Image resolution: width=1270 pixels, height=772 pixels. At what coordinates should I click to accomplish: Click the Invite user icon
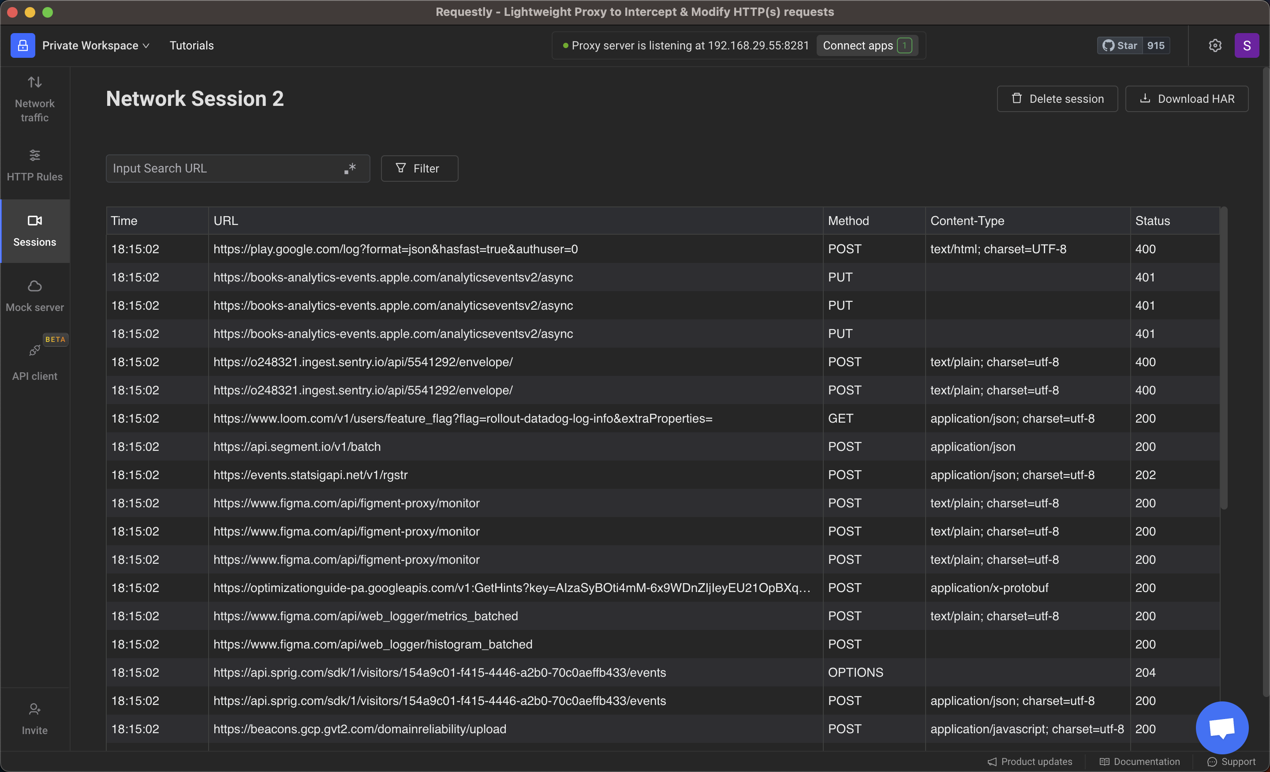click(34, 710)
